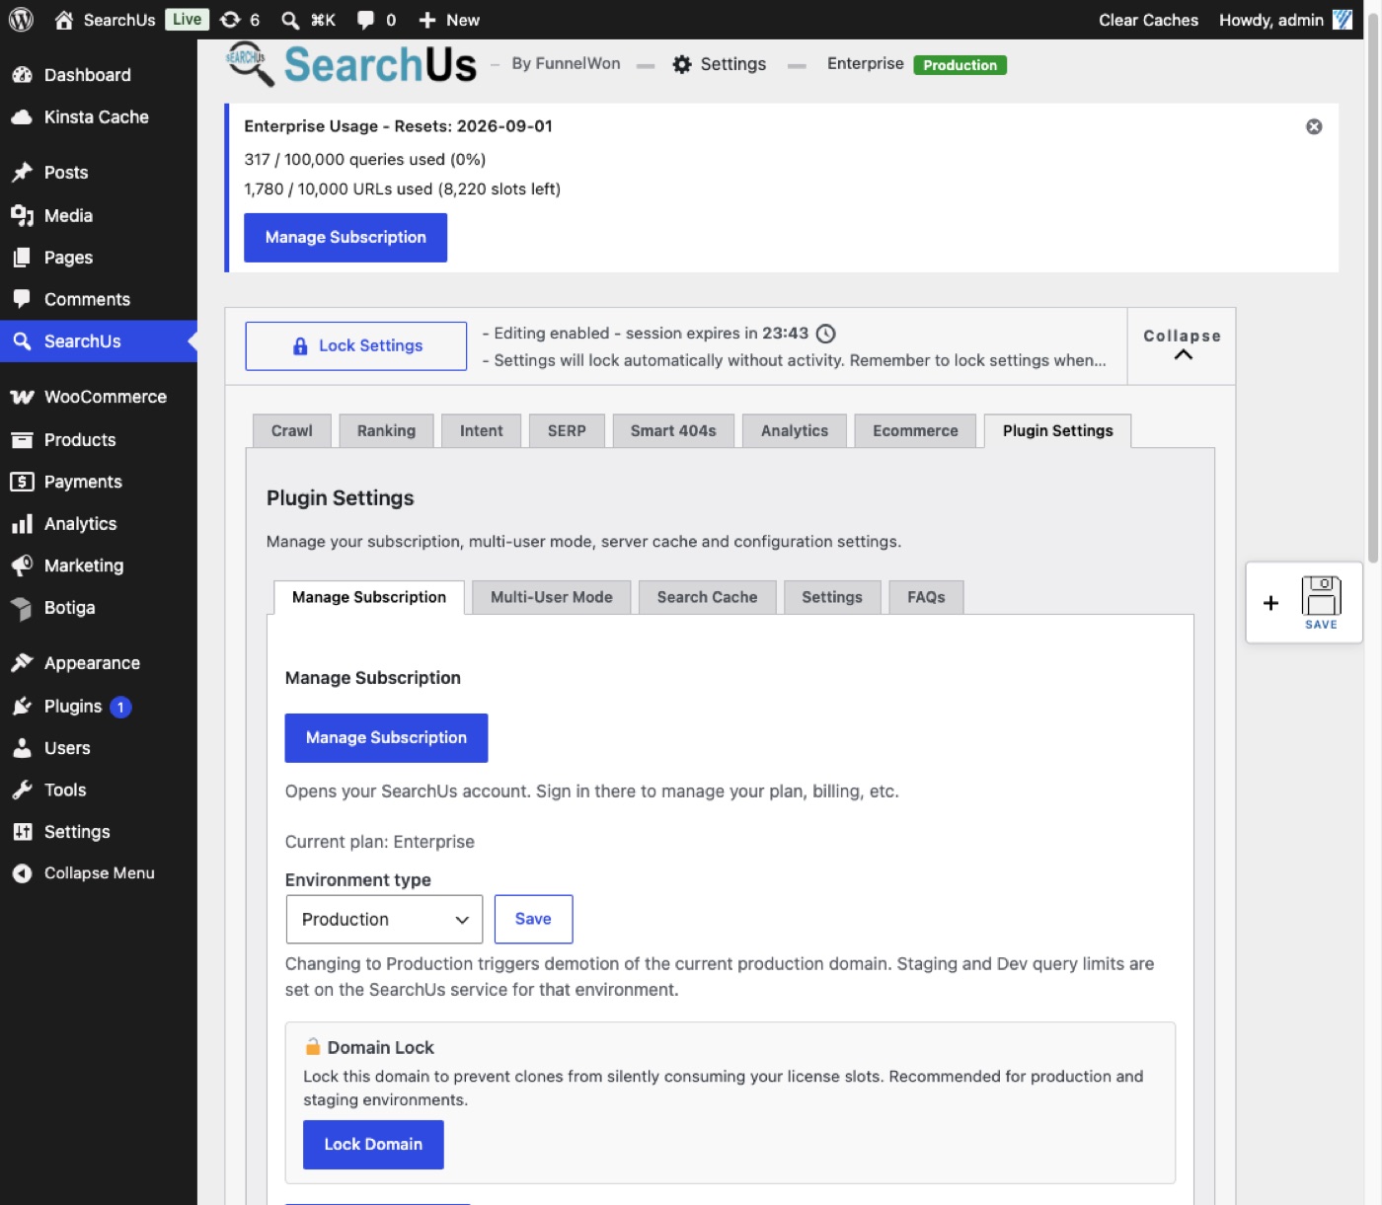Collapse the settings panel
The width and height of the screenshot is (1382, 1205).
pyautogui.click(x=1182, y=345)
